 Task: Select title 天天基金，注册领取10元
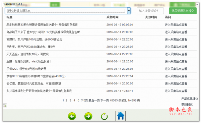pyautogui.click(x=27, y=54)
